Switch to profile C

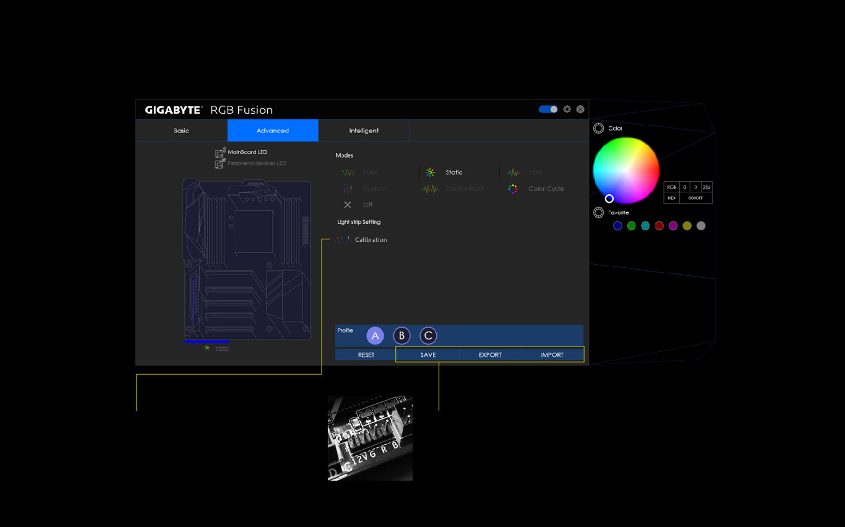click(428, 336)
